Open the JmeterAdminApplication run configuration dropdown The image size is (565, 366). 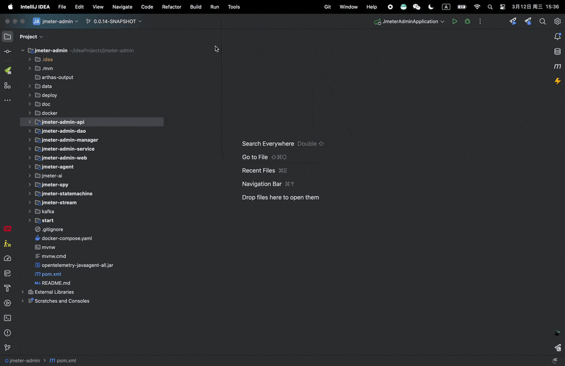pos(409,22)
